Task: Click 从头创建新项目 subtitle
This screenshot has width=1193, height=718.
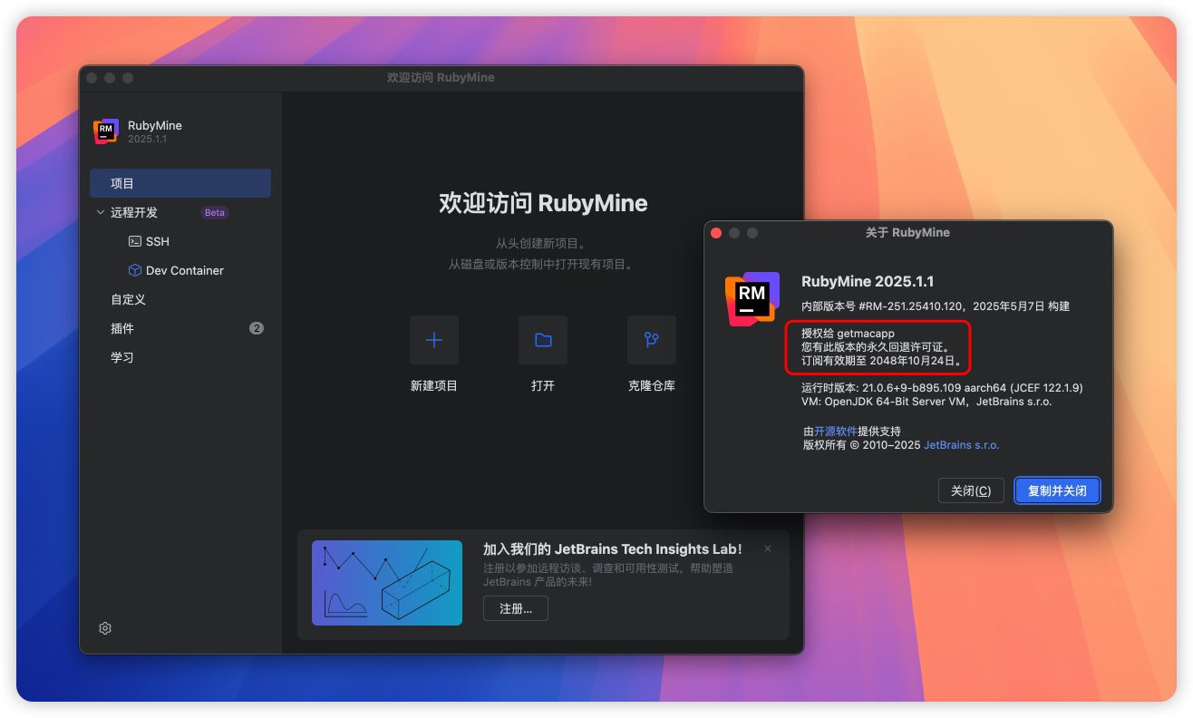Action: click(x=543, y=243)
